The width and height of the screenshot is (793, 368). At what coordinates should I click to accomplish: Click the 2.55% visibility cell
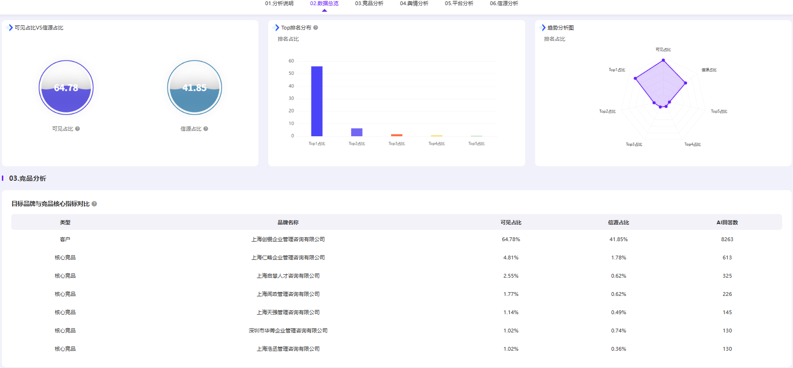511,276
